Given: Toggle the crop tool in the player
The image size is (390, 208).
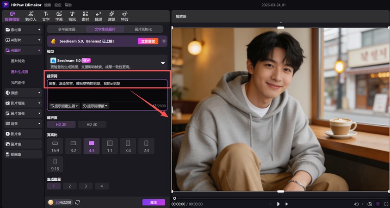Looking at the screenshot, I should click(378, 203).
